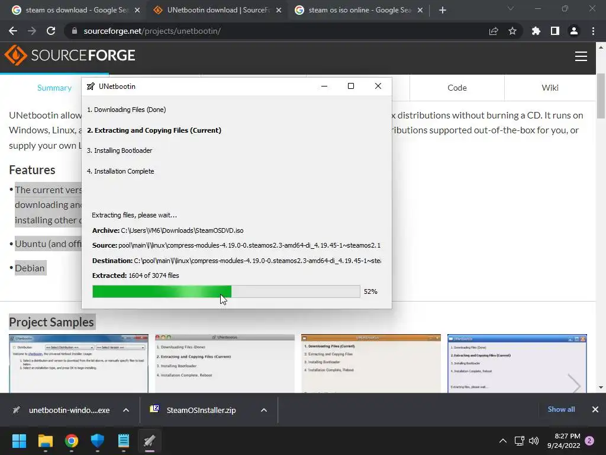Switch to Chrome in the taskbar
Screen dimensions: 606x455
[x=72, y=441]
